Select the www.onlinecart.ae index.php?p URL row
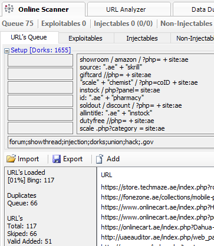This screenshot has width=214, height=246. (x=157, y=217)
